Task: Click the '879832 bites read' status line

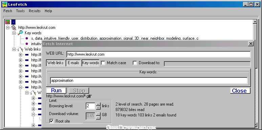Action: (x=130, y=110)
